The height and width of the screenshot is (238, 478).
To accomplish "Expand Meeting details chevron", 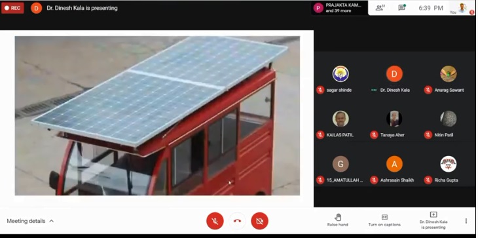I will (x=52, y=221).
